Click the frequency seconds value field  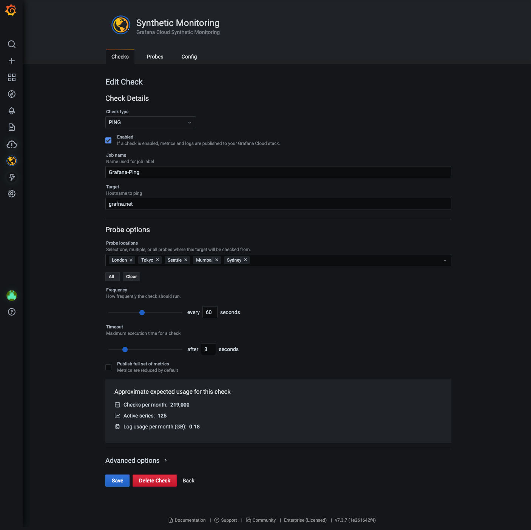pos(210,312)
